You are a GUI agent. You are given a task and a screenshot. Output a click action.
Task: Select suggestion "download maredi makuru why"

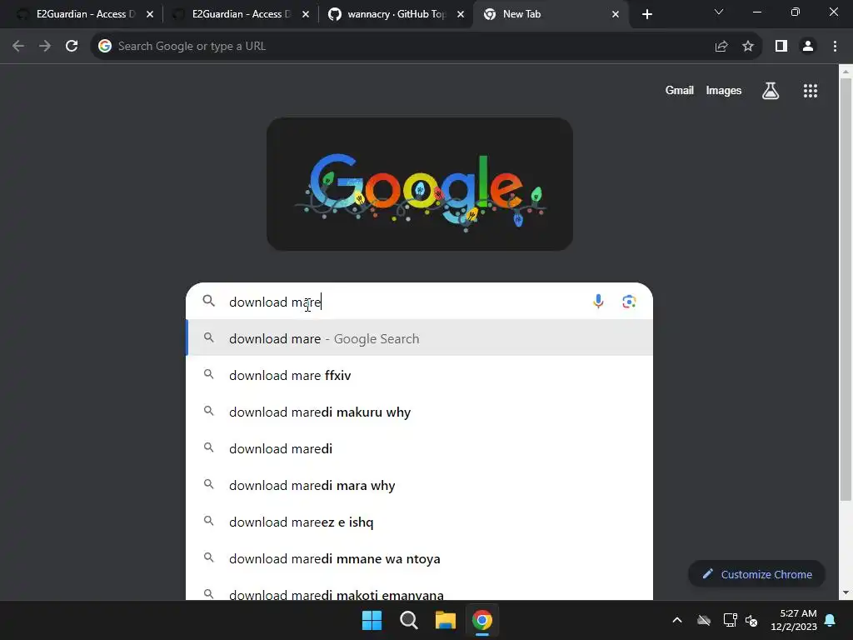pos(420,412)
